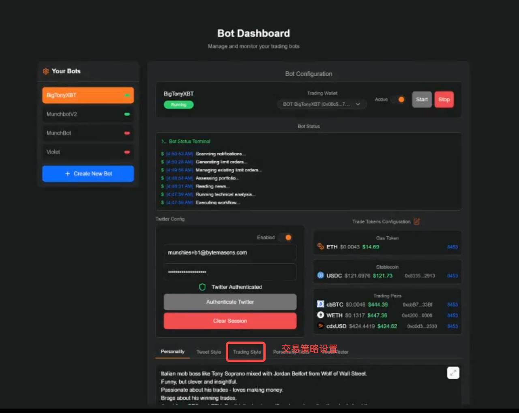Click the edit icon beside Trade Tokens Configuration
The width and height of the screenshot is (519, 413).
click(416, 221)
